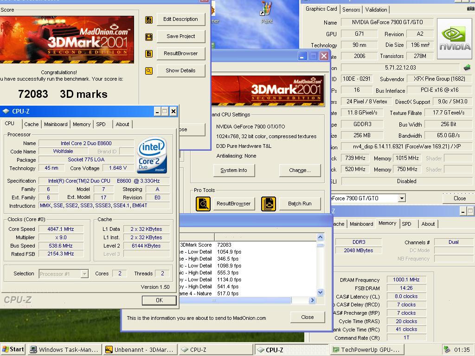
Task: Click the Show Details button
Action: tap(181, 70)
